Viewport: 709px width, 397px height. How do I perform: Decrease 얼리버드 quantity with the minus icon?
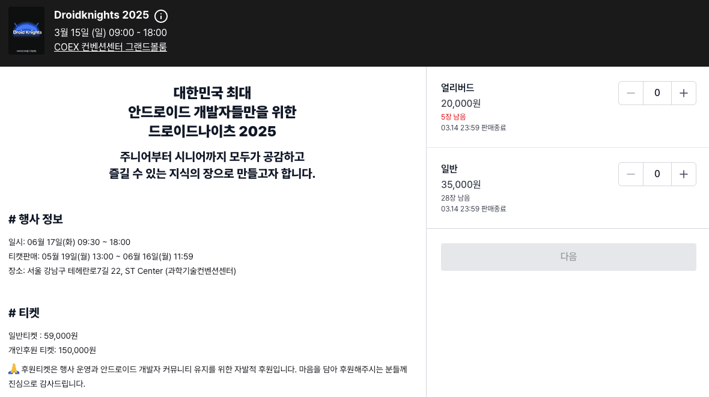pos(631,92)
